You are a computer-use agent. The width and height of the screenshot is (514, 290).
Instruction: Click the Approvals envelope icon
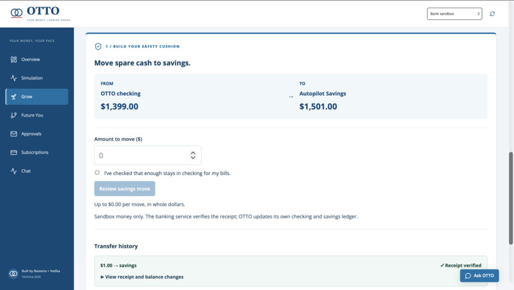(x=13, y=134)
